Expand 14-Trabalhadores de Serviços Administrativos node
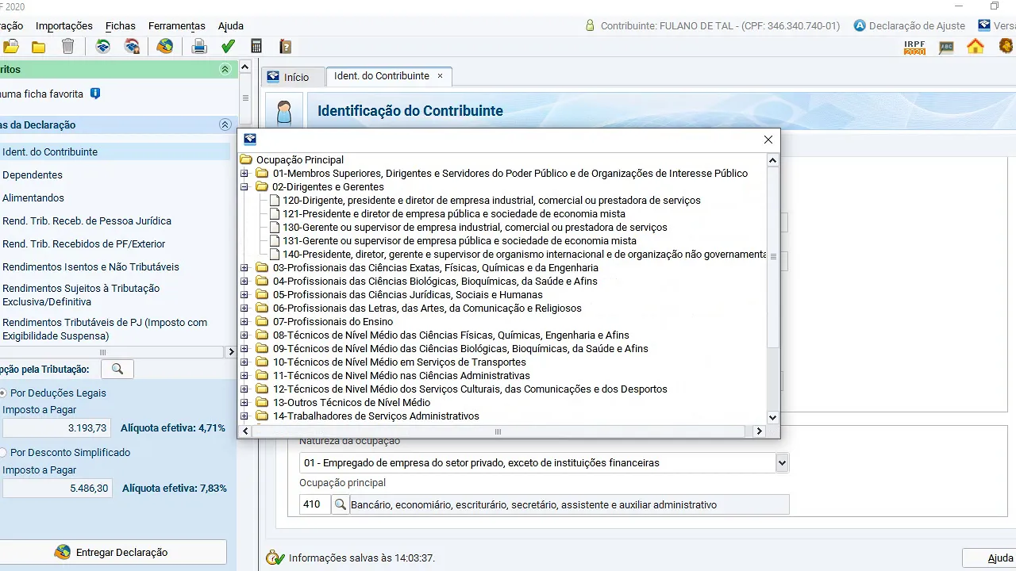Screen dimensions: 1016x571 coord(244,416)
